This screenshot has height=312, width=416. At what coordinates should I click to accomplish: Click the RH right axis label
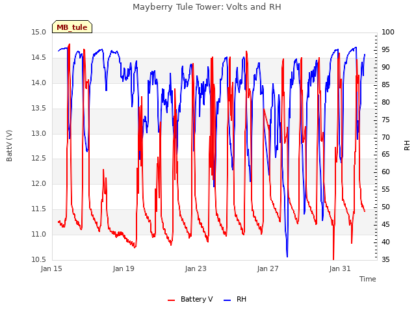[x=407, y=146]
